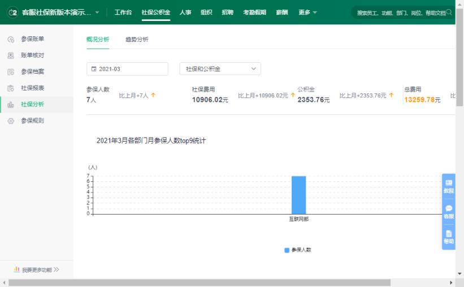This screenshot has width=464, height=287.
Task: Click the 2353.76元 公积金 value
Action: pos(313,100)
